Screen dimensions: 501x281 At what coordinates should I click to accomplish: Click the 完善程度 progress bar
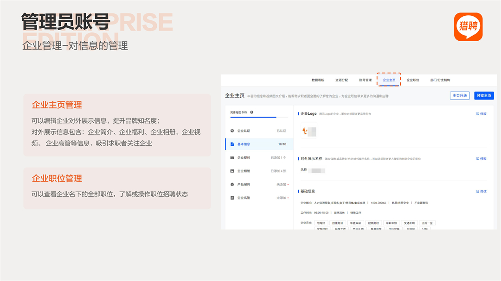tap(259, 118)
